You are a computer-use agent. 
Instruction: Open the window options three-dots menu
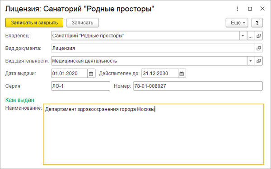pyautogui.click(x=237, y=9)
